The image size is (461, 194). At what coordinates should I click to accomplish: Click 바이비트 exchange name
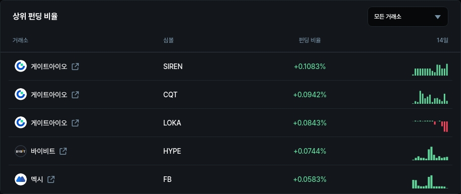(x=43, y=151)
